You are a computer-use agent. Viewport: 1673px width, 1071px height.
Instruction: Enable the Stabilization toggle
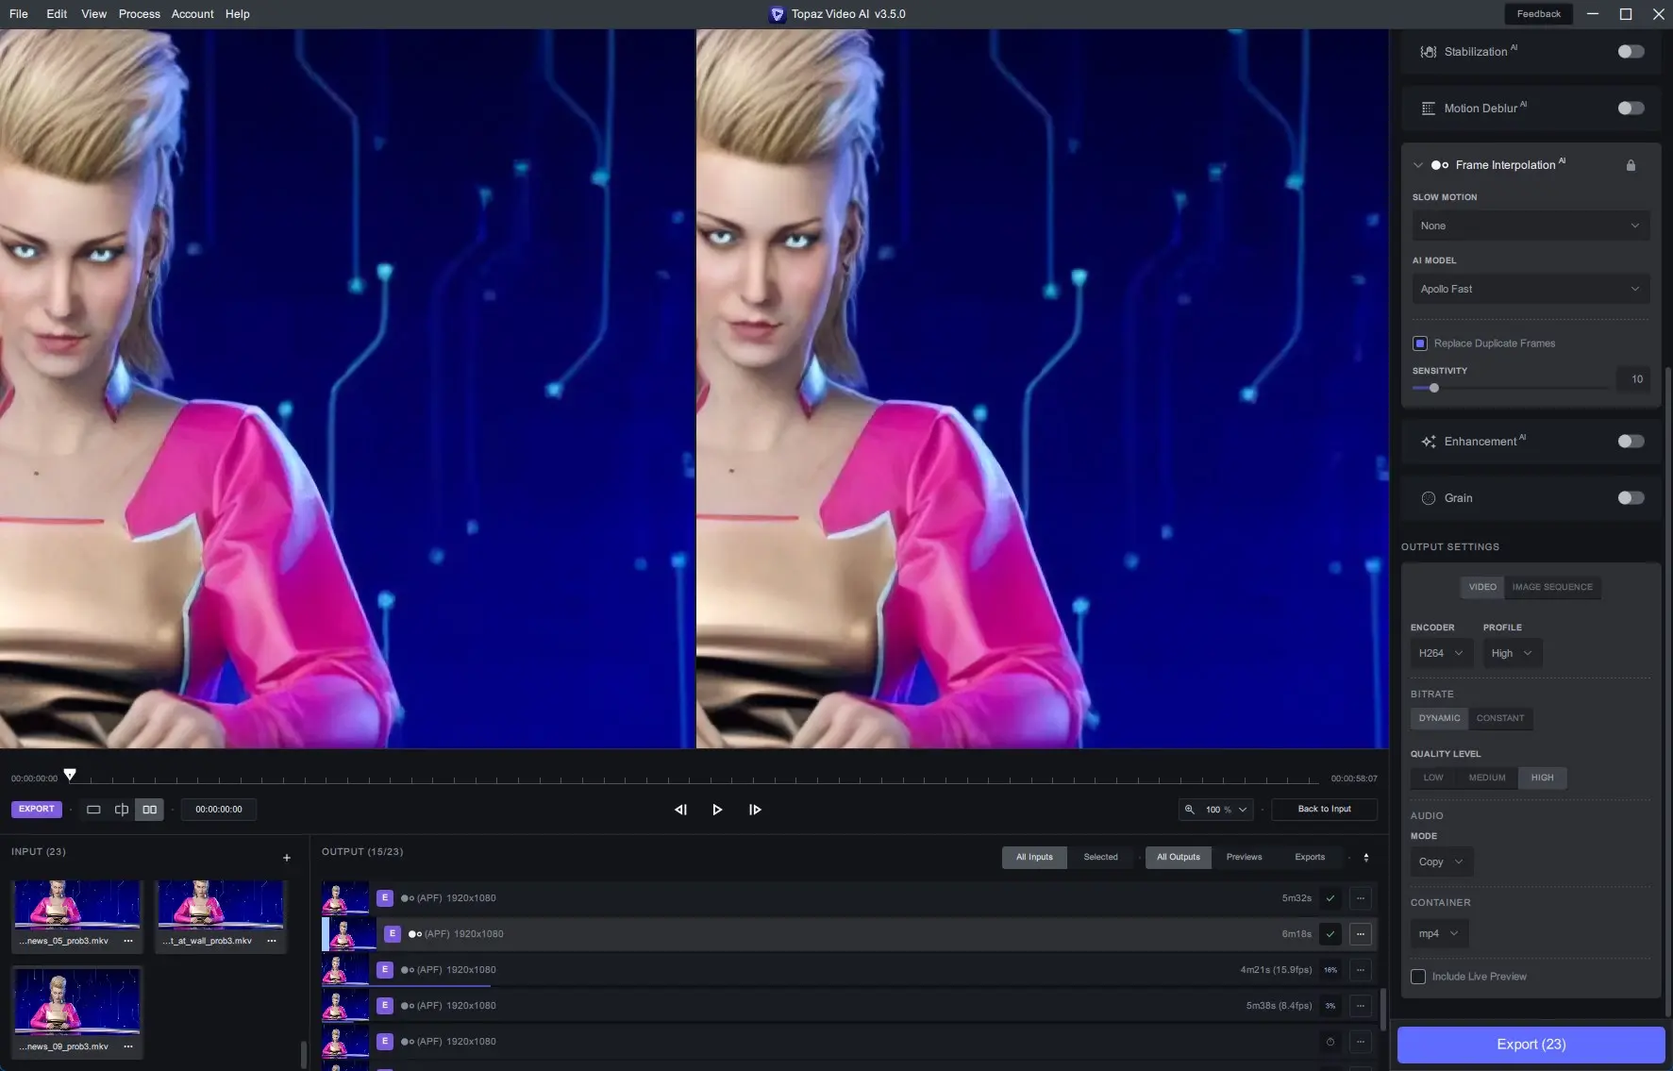(1630, 52)
